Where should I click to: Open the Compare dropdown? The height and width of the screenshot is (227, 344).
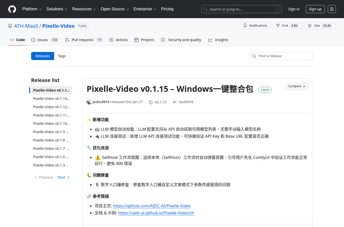297,86
